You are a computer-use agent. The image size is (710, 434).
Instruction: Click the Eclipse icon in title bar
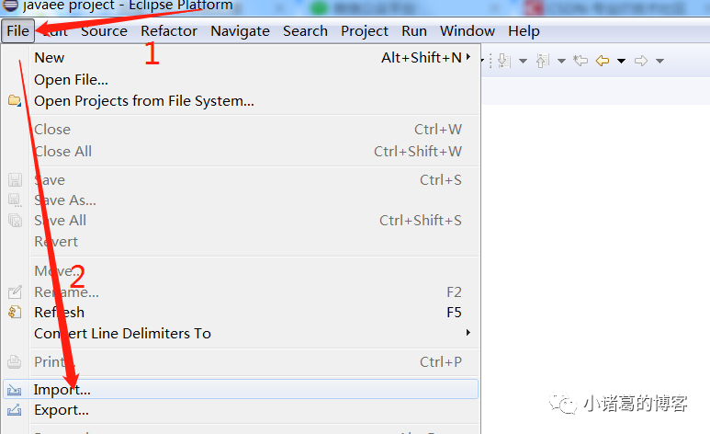(10, 5)
